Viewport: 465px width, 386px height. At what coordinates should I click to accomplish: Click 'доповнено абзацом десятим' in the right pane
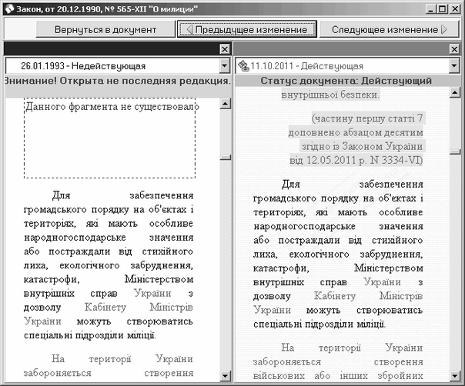point(356,132)
